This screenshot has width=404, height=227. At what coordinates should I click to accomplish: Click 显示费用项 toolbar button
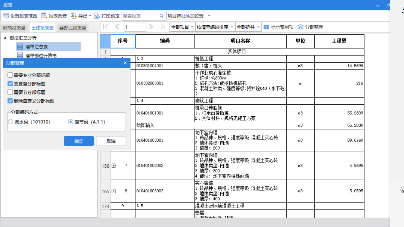pyautogui.click(x=279, y=27)
